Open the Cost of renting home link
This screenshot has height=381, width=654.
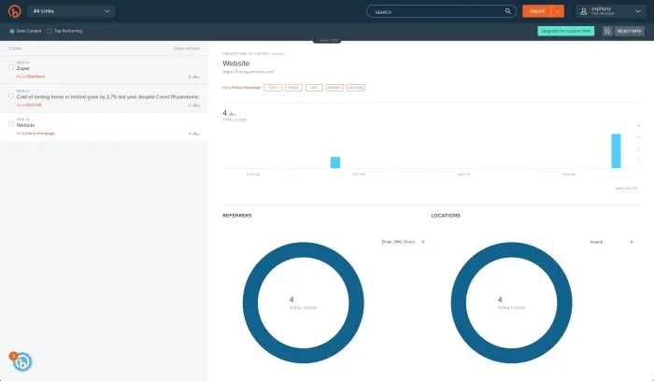[x=104, y=98]
